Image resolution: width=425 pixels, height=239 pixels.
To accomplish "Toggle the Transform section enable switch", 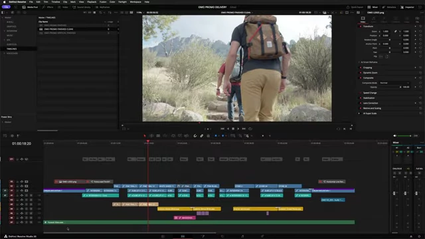I will coord(361,27).
